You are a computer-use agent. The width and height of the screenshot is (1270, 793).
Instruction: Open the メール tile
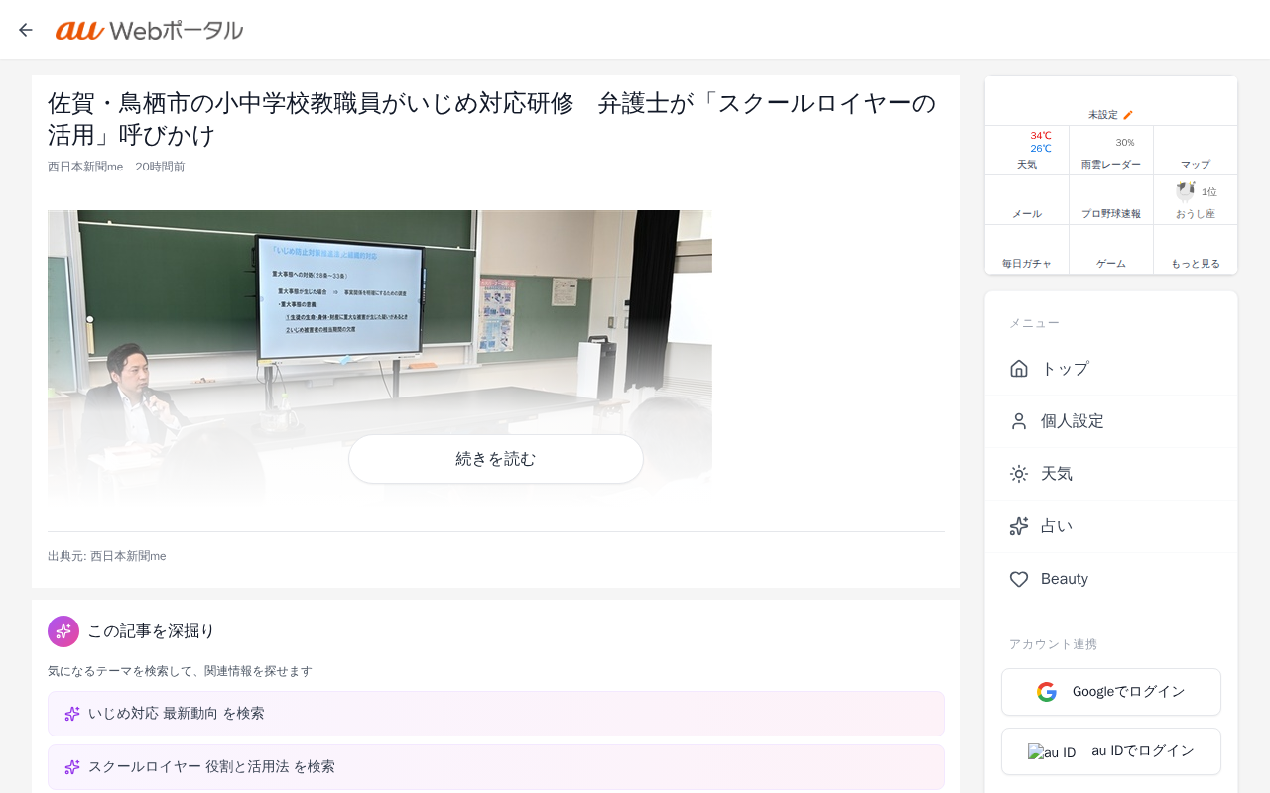[1027, 200]
